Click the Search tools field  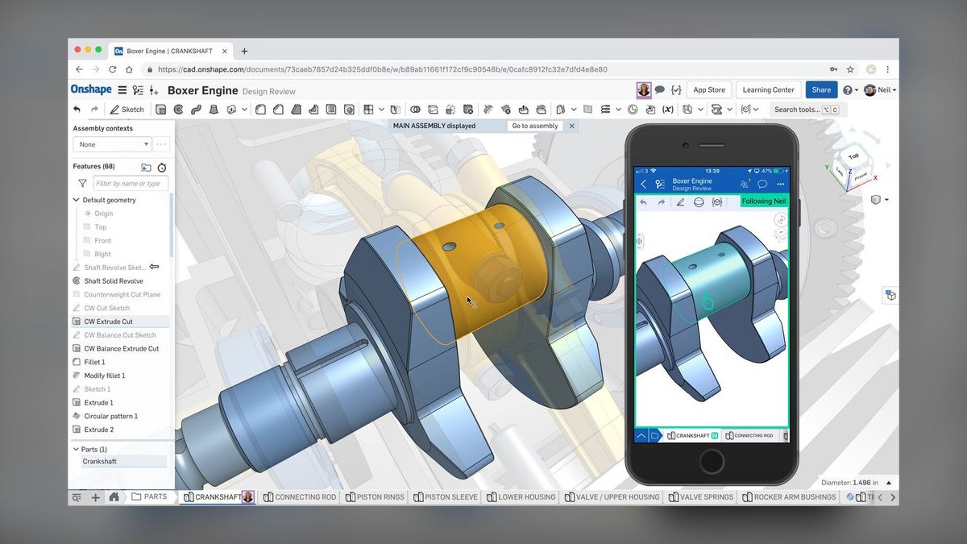click(808, 110)
